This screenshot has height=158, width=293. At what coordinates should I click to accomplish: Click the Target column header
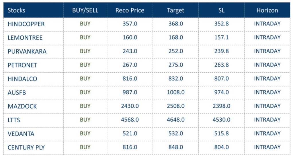175,10
